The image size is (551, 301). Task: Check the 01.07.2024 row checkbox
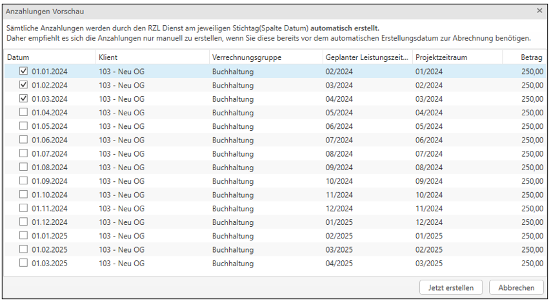24,153
